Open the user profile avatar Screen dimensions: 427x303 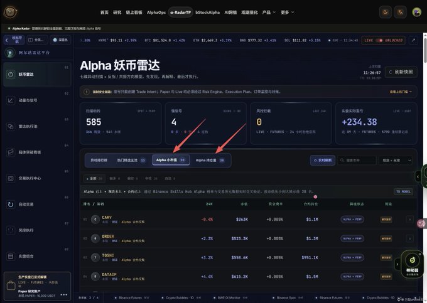(x=417, y=13)
